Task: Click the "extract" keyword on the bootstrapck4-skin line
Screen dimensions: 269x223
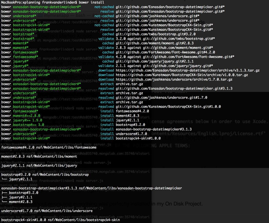Action: point(107,102)
